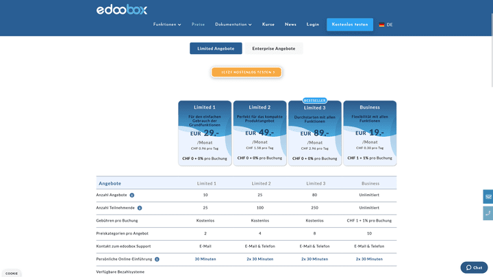
Task: Expand the Funktionen dropdown menu
Action: click(x=167, y=25)
